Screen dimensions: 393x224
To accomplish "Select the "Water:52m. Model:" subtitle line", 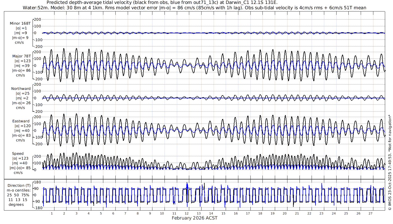I will pyautogui.click(x=195, y=8).
